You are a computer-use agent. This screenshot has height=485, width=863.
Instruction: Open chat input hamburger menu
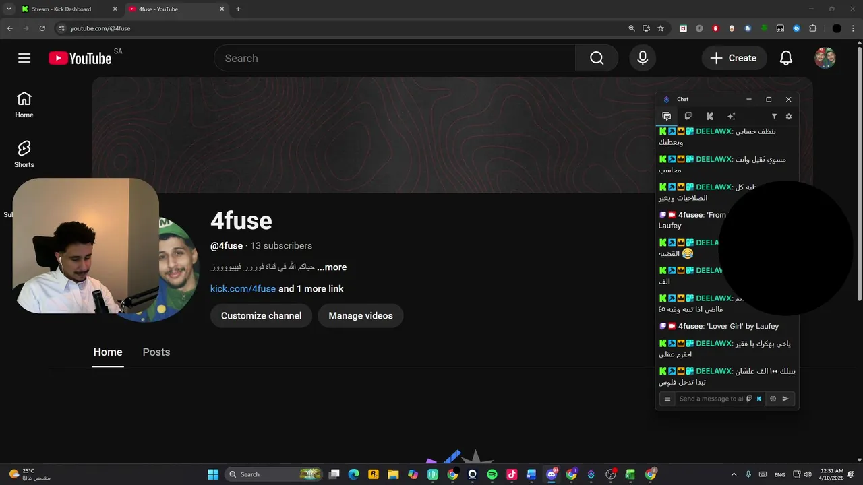pos(667,399)
